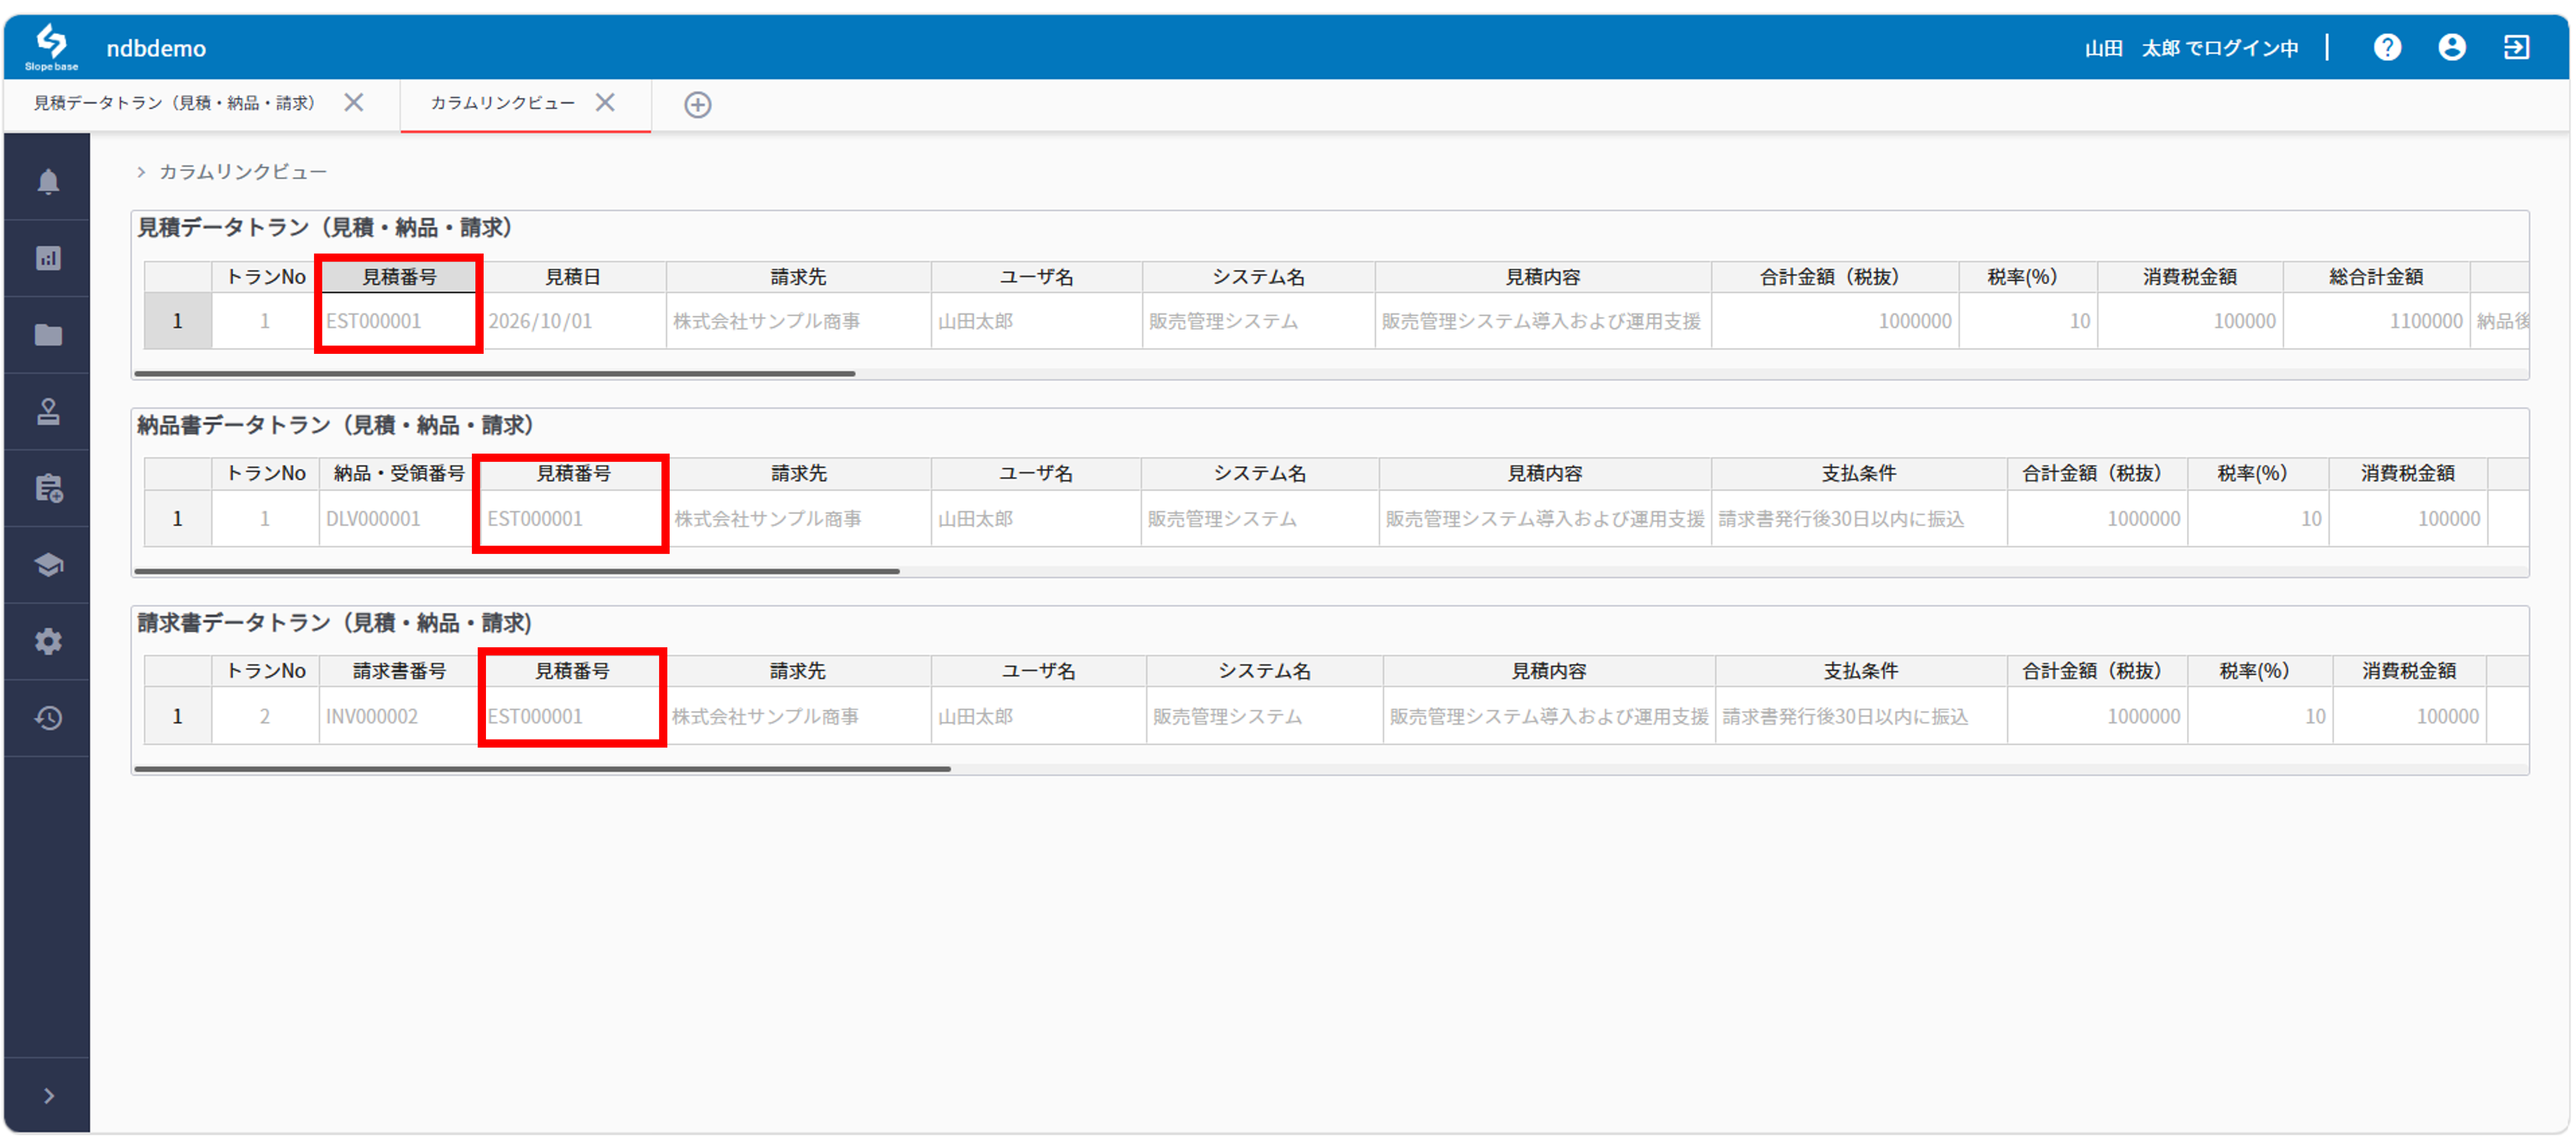The height and width of the screenshot is (1139, 2576).
Task: Click the カラムリンクビュー breadcrumb
Action: [243, 172]
